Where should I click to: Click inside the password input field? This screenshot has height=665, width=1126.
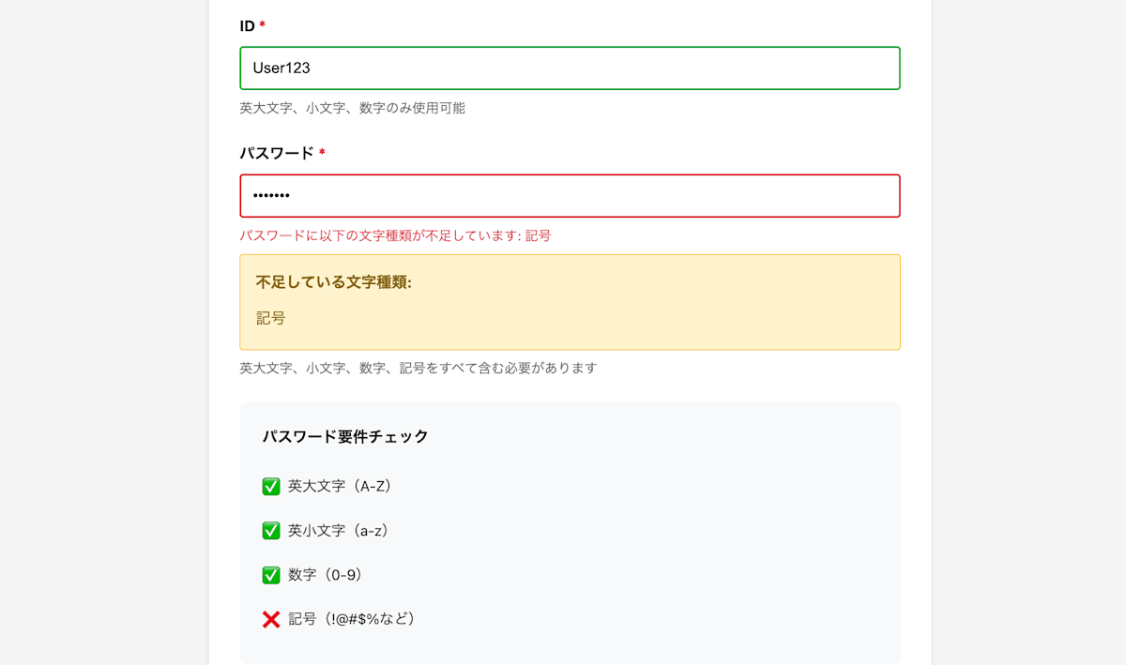tap(570, 195)
